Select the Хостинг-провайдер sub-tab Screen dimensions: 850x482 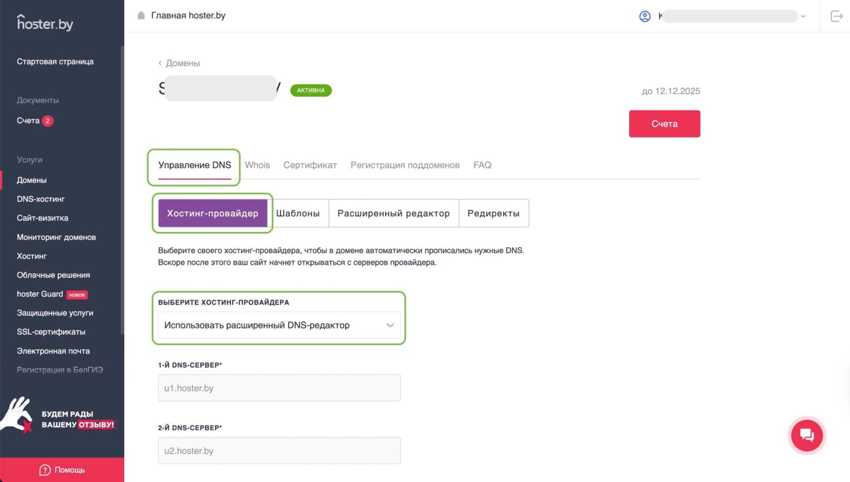(x=213, y=213)
